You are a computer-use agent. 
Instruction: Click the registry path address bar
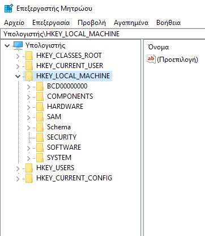103,34
